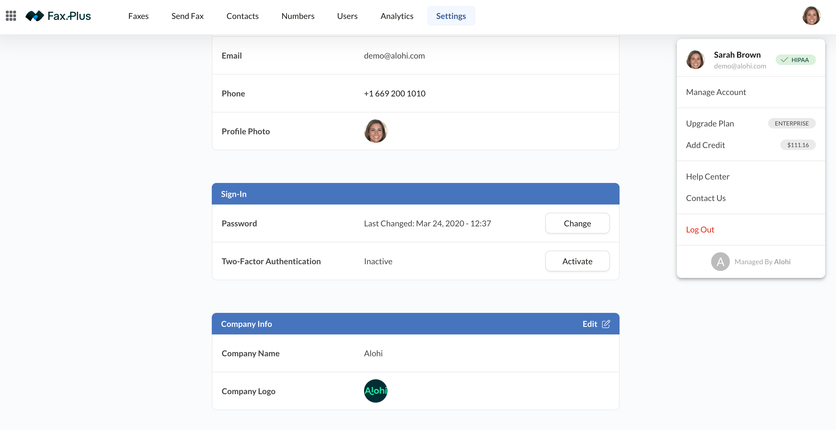Select Manage Account from menu
Image resolution: width=836 pixels, height=430 pixels.
[716, 92]
